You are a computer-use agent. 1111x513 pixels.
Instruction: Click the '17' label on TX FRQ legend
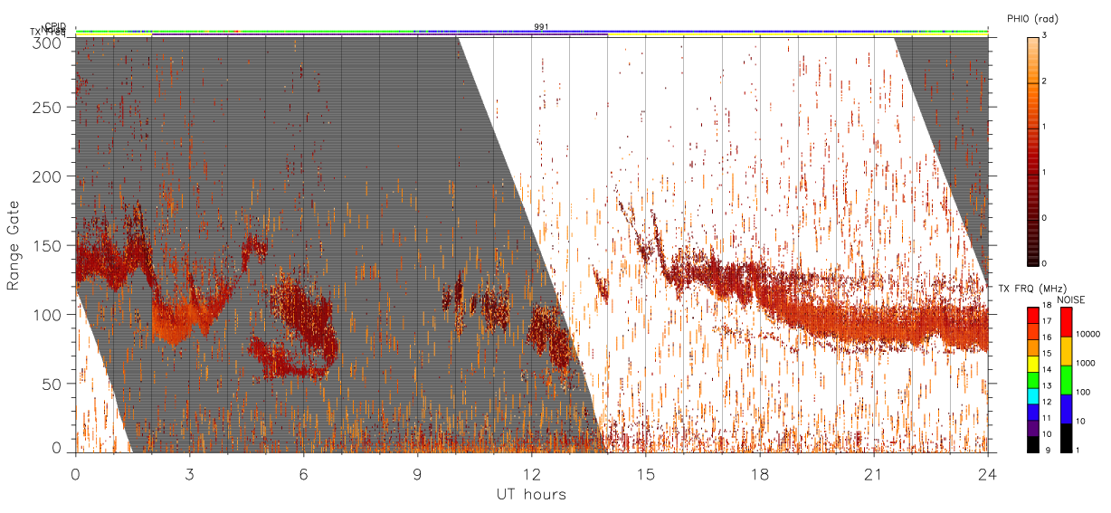pyautogui.click(x=1048, y=322)
